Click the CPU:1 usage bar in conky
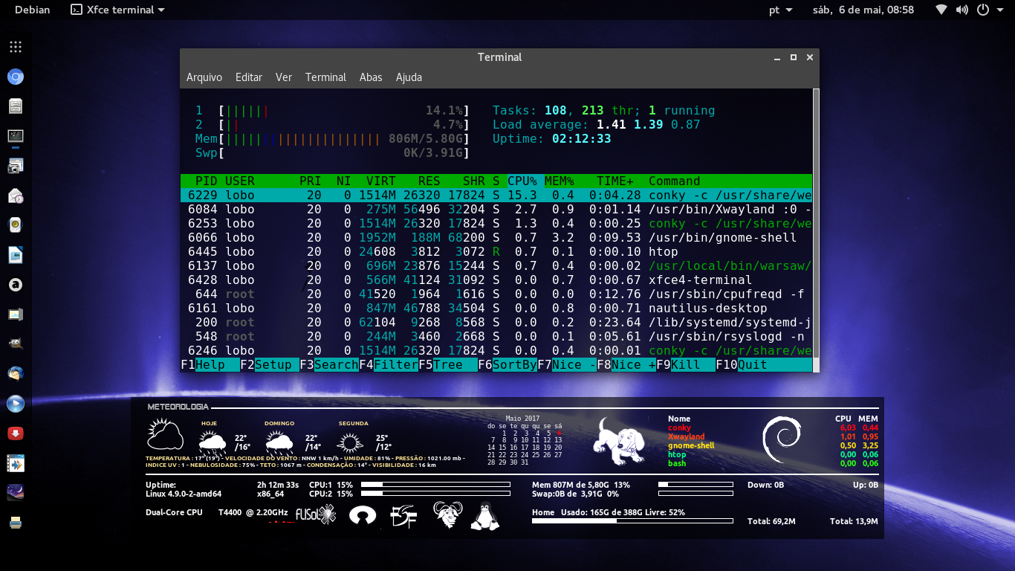The height and width of the screenshot is (571, 1015). (435, 484)
